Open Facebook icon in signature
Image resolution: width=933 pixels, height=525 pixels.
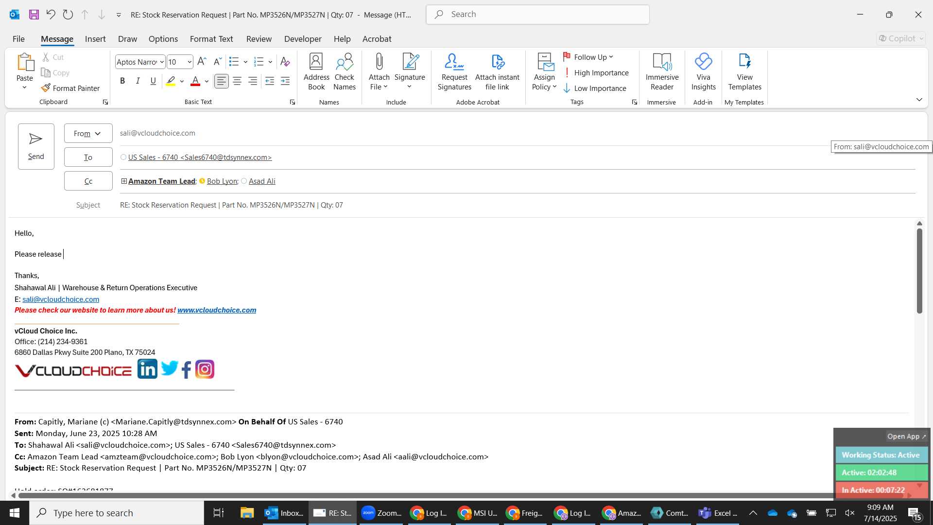pyautogui.click(x=187, y=369)
